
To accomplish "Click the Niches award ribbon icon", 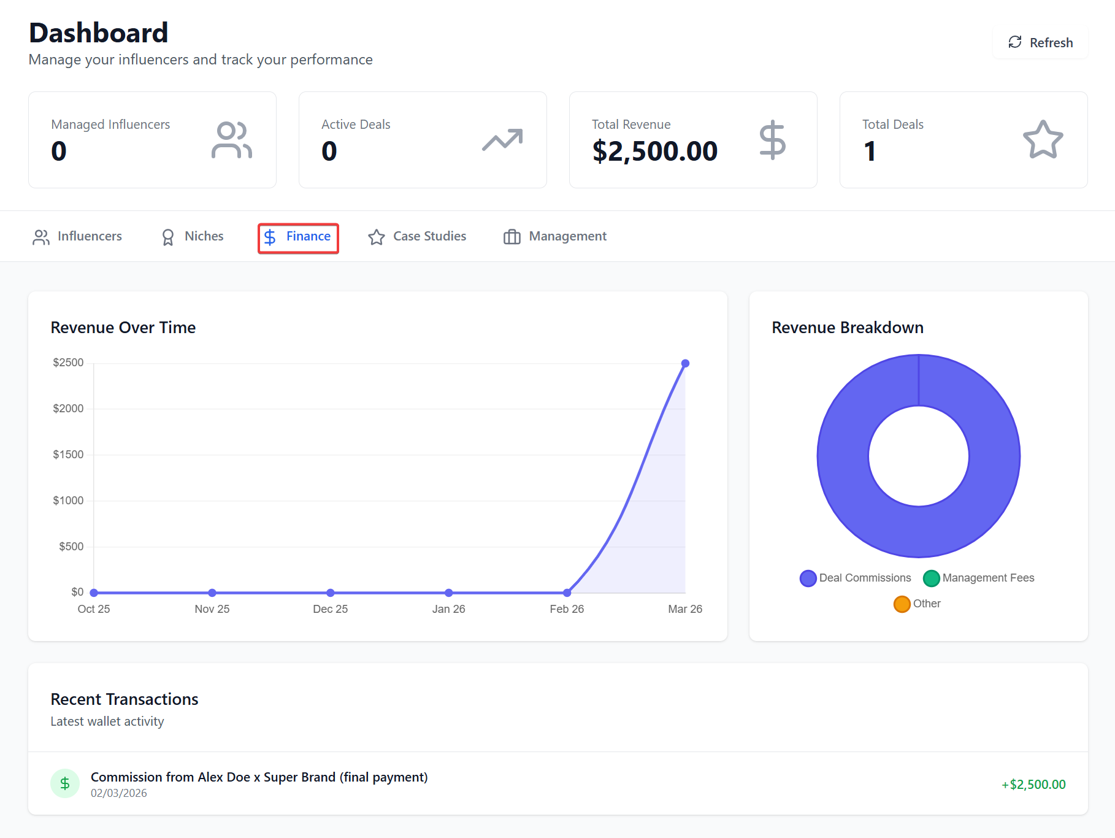I will click(x=167, y=237).
